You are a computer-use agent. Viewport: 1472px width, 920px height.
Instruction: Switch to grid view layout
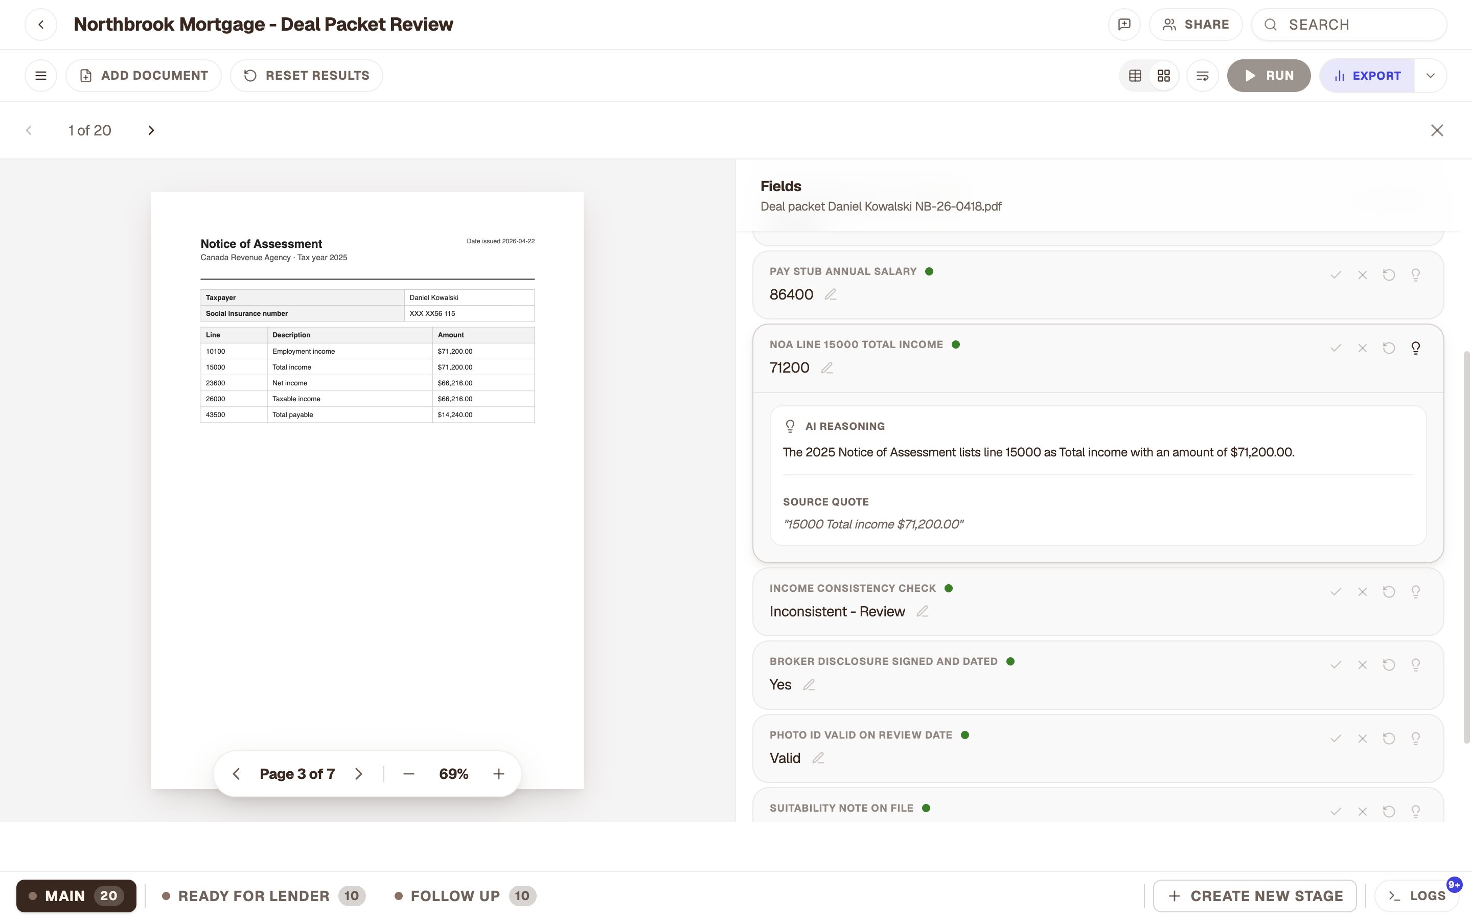(1164, 76)
